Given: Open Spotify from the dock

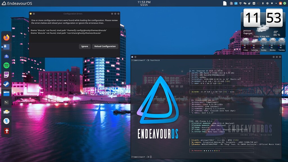Looking at the screenshot, I should pyautogui.click(x=7, y=65).
